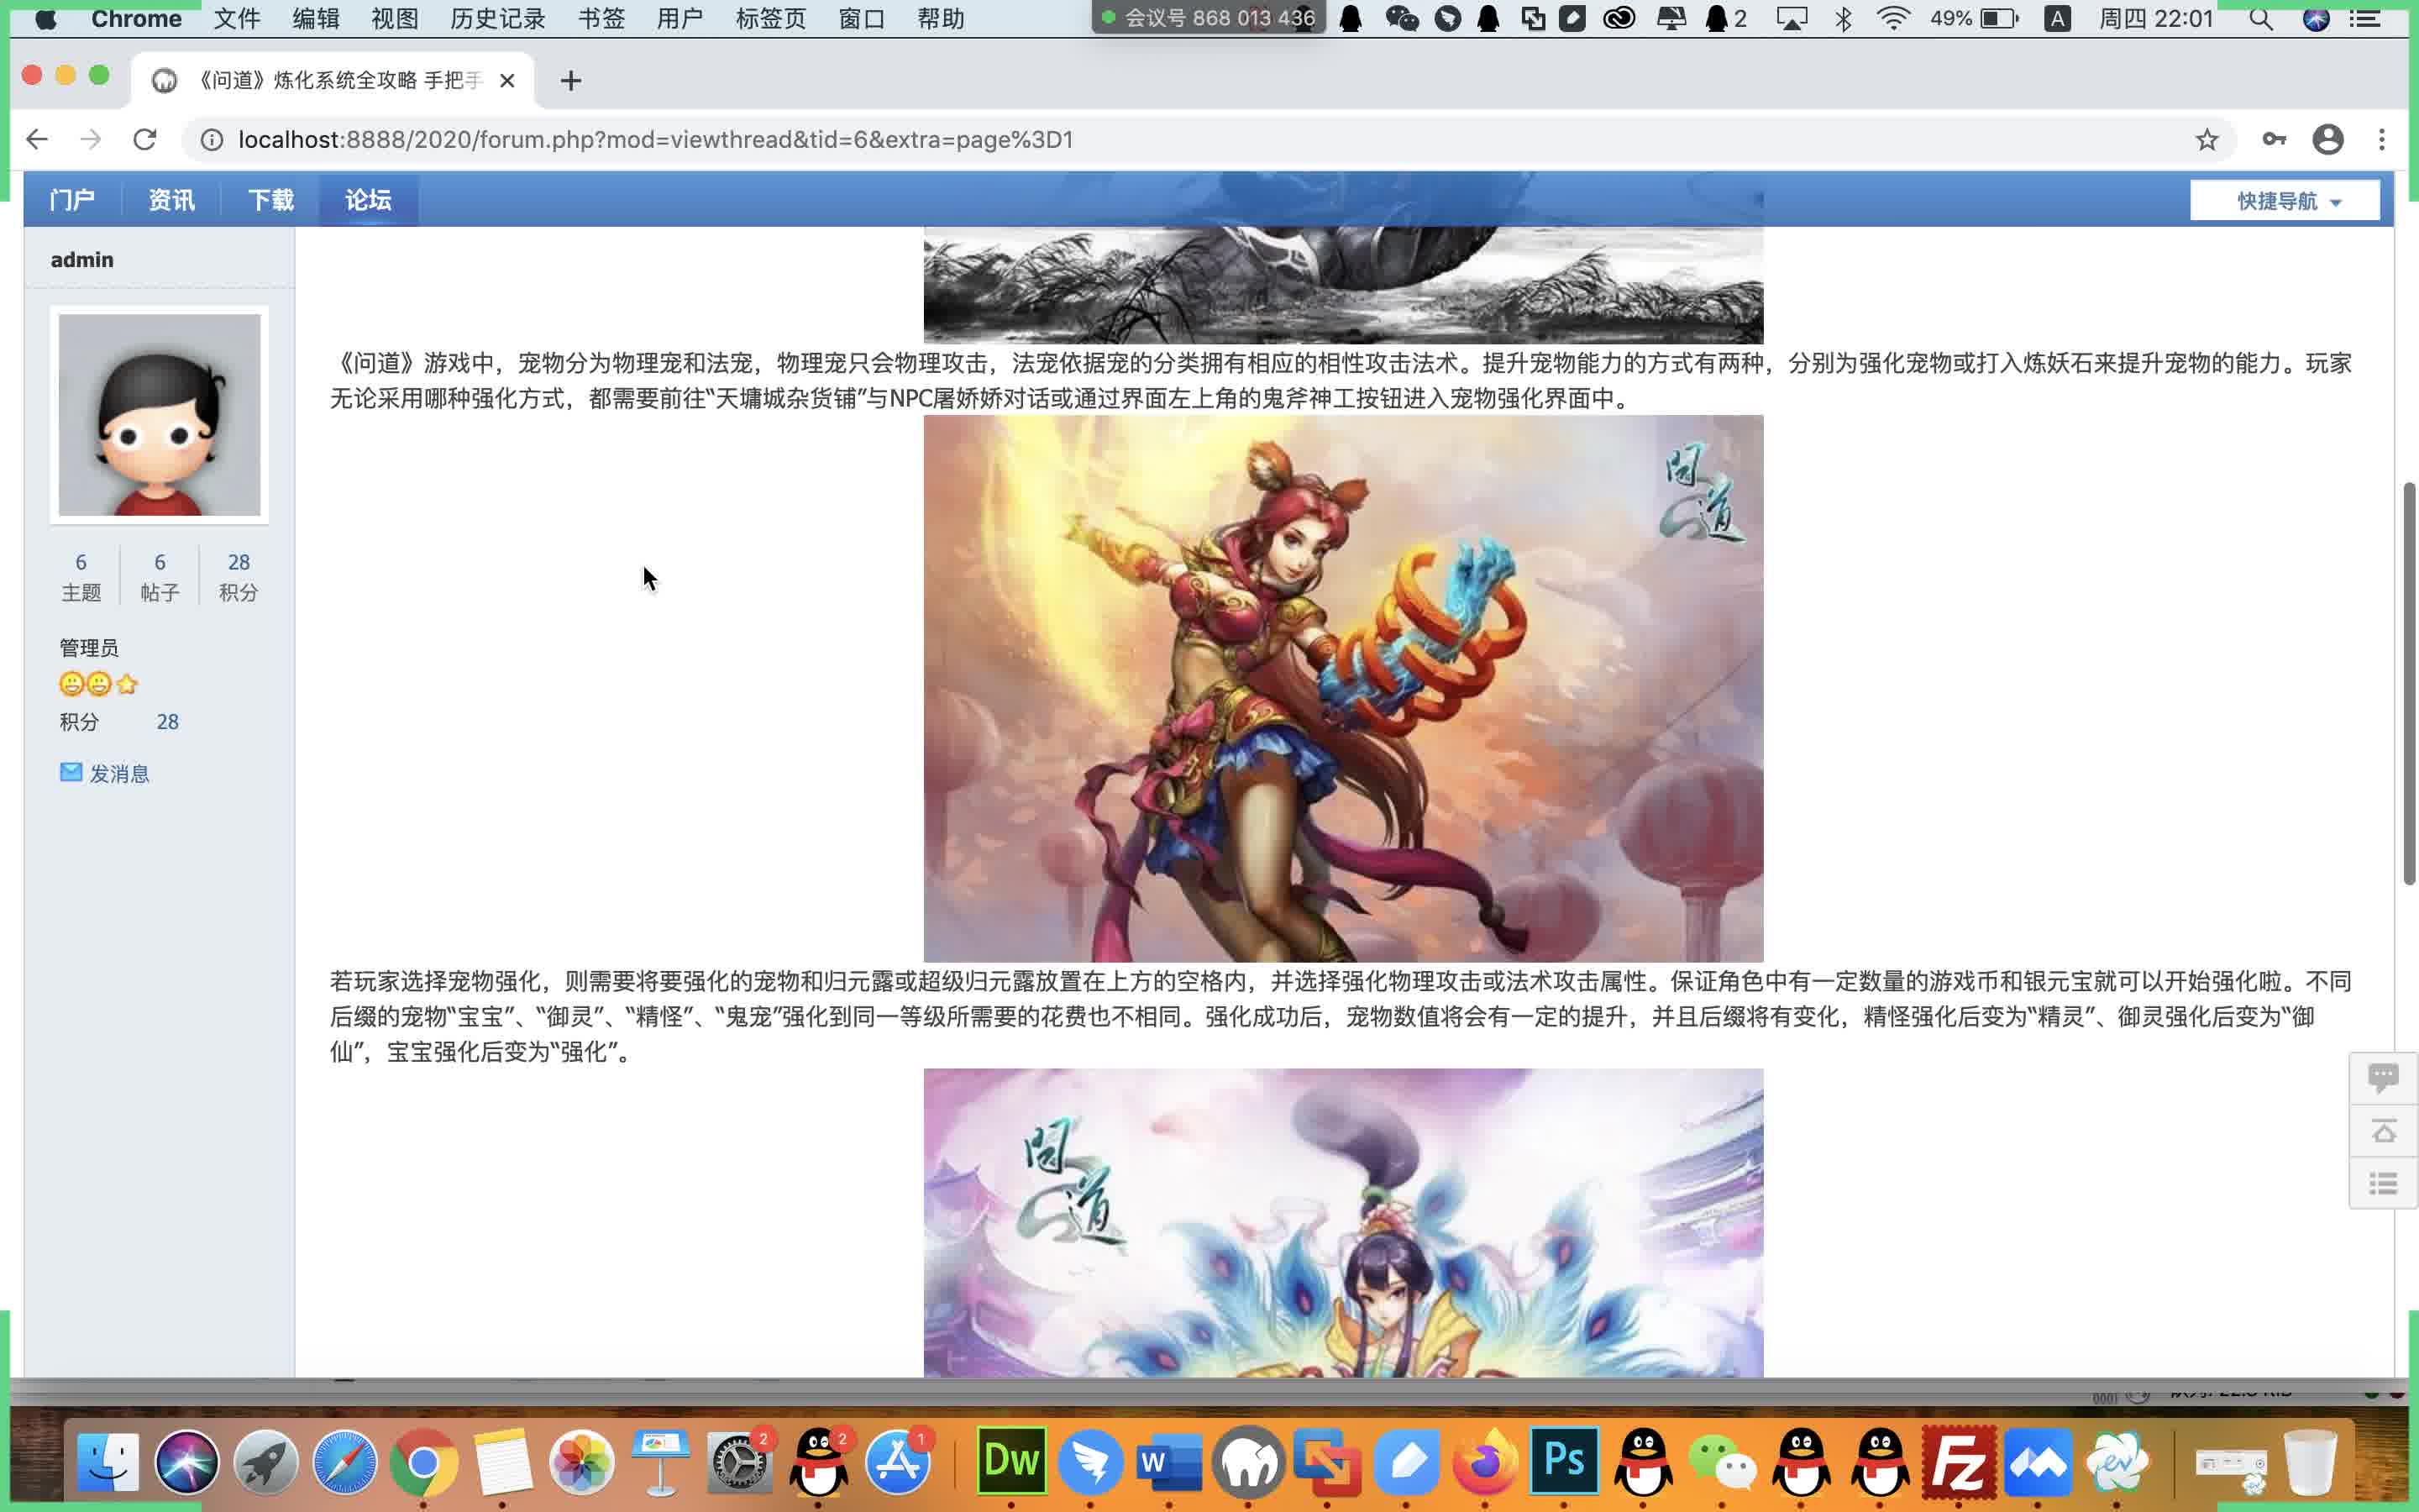Close the 《问道》炼化系统全攻略 tab
This screenshot has height=1512, width=2419.
tap(506, 81)
